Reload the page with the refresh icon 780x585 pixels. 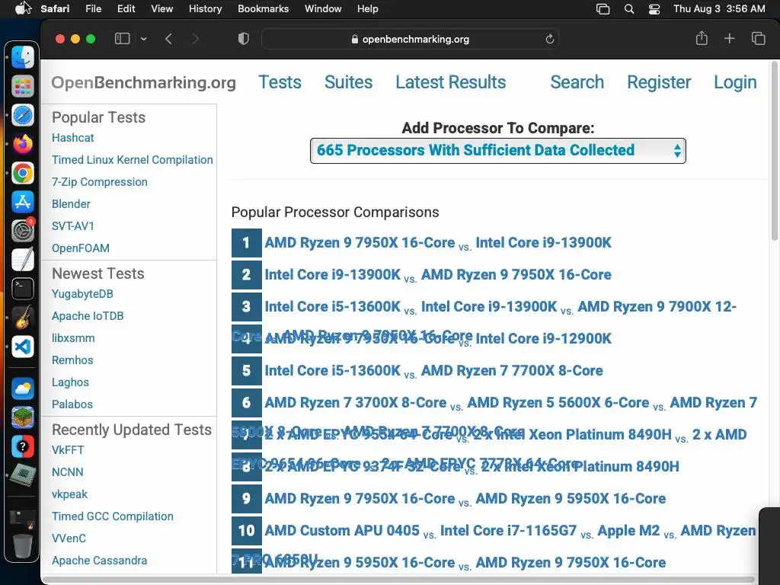550,39
